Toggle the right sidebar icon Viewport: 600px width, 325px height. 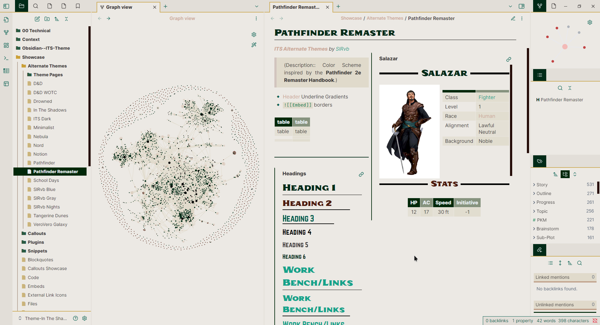[522, 6]
